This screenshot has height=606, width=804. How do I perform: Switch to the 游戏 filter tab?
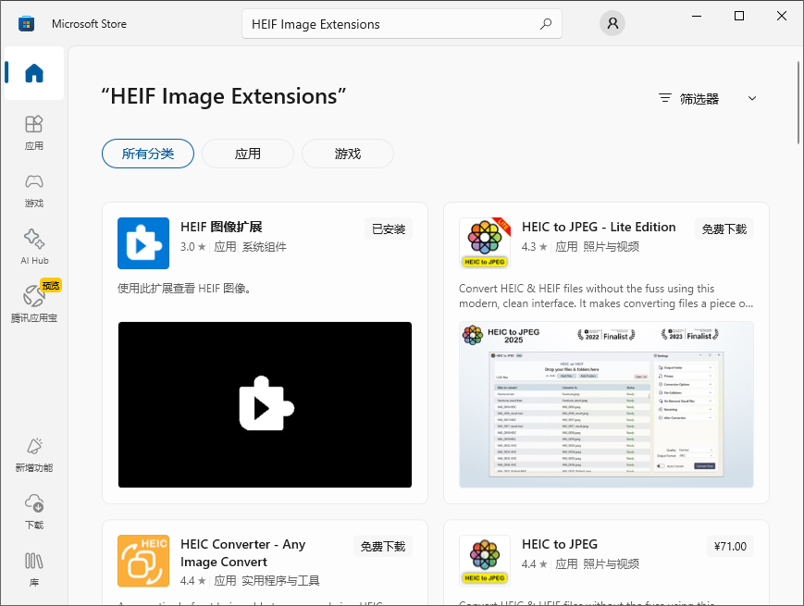[x=347, y=154]
